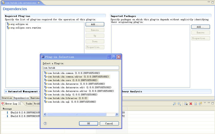This screenshot has height=134, width=215.
Task: Open the Problems view tab
Action: pyautogui.click(x=37, y=104)
